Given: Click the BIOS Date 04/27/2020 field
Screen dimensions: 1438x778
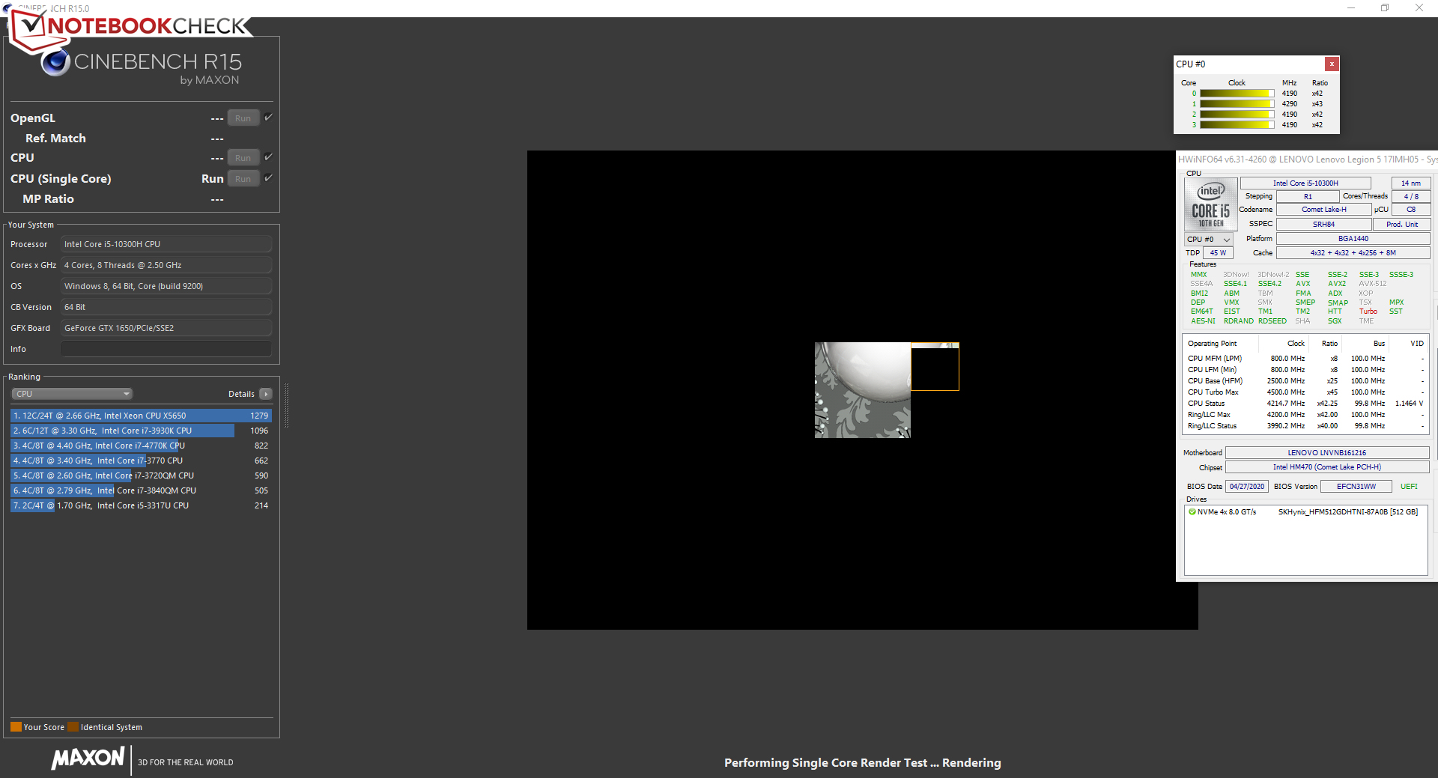Looking at the screenshot, I should click(x=1247, y=487).
